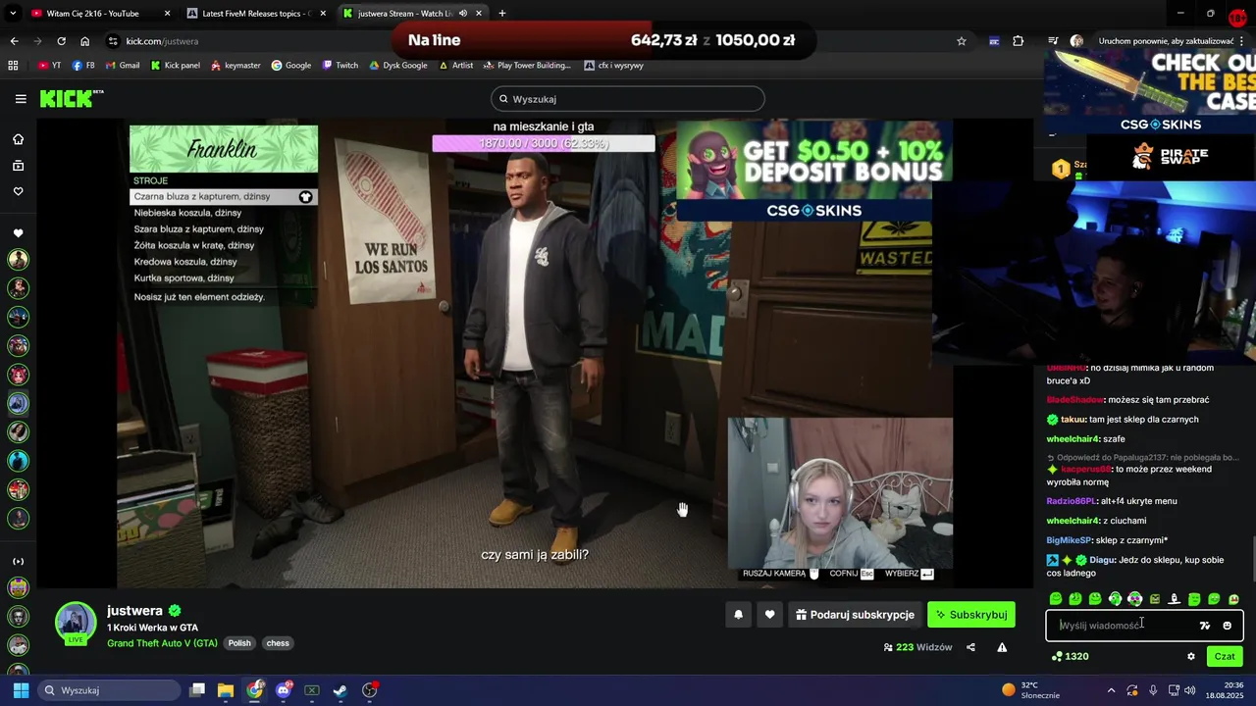Open the chat translate icon
The height and width of the screenshot is (706, 1256).
[1205, 626]
